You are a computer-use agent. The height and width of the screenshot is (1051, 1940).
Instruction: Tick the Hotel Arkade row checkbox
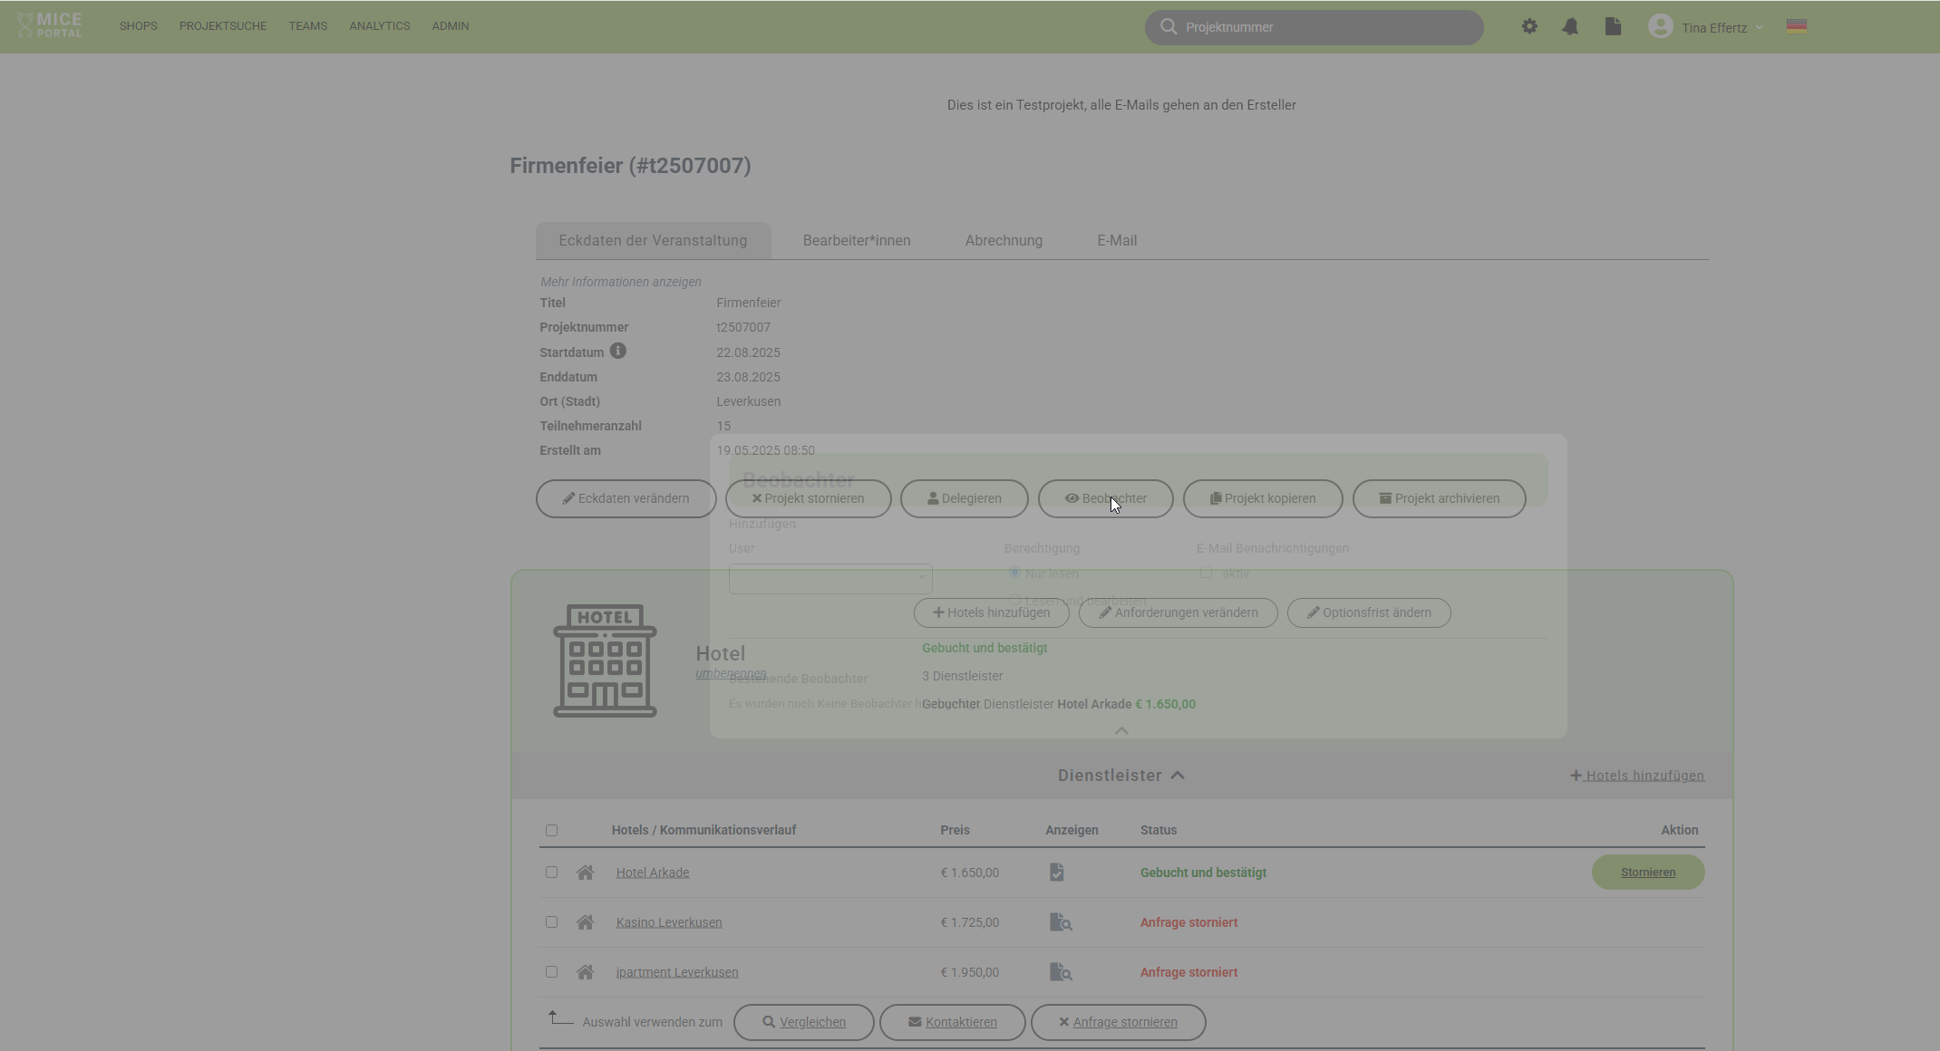coord(551,872)
